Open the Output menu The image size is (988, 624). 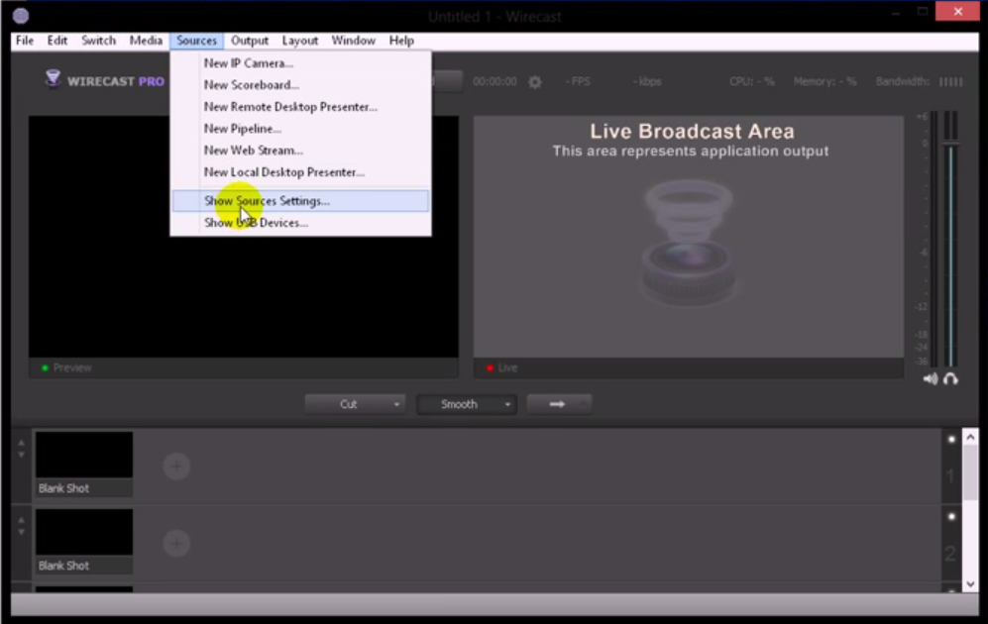pos(250,41)
